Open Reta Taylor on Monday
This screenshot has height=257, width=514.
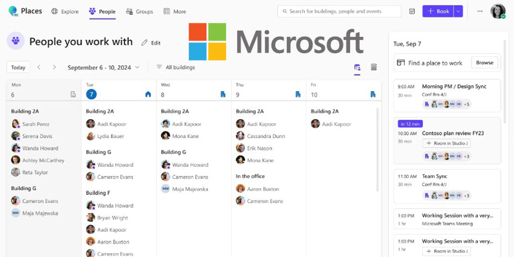(x=30, y=172)
